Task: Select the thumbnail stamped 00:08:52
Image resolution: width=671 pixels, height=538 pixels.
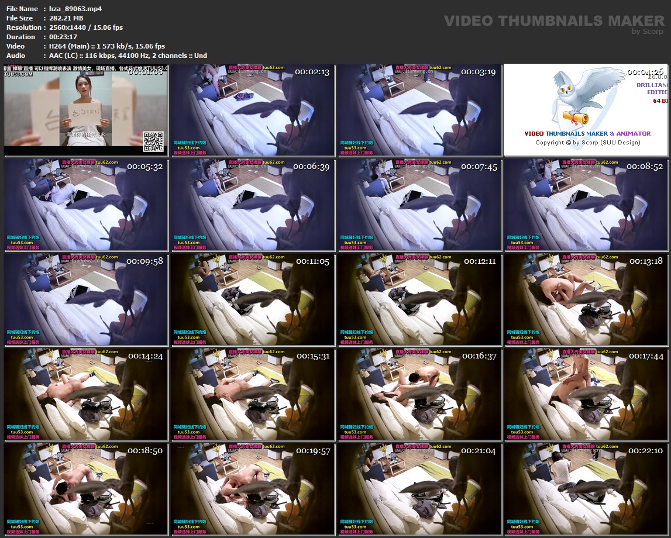Action: [x=586, y=205]
